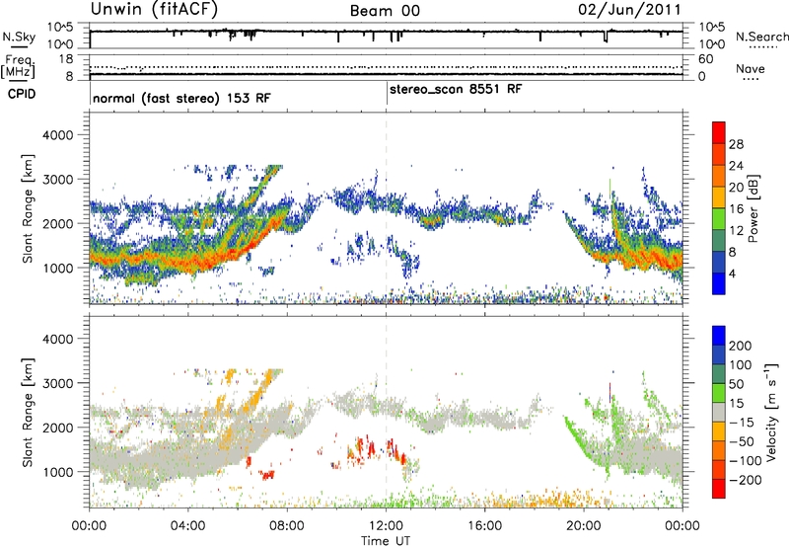
Task: Click the 'Time UT' axis label
Action: (x=386, y=541)
